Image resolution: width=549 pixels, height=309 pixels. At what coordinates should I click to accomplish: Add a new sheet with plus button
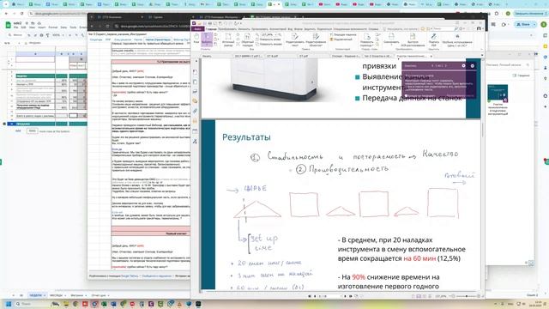14,295
